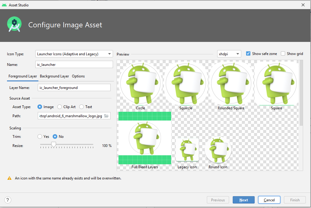Click the warning triangle icon

point(9,178)
